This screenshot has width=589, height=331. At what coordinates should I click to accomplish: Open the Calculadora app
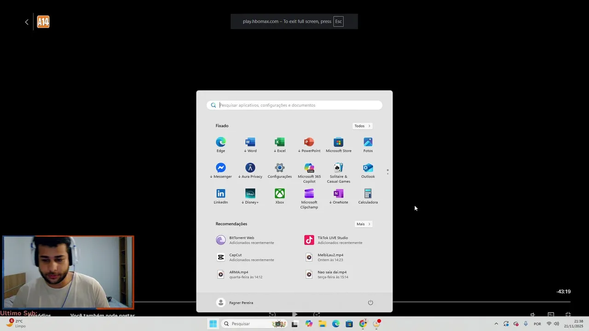click(x=368, y=196)
